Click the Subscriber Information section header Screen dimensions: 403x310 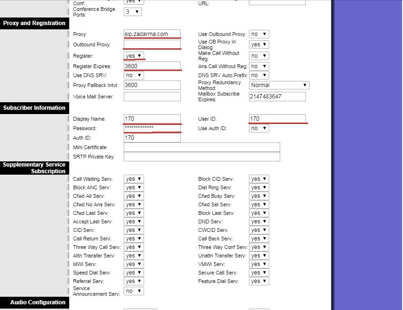pos(35,108)
